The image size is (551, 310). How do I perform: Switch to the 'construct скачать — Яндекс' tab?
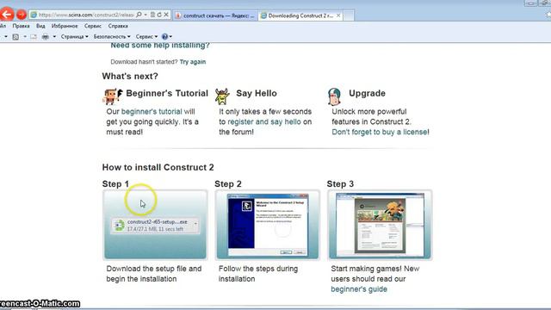(x=215, y=15)
